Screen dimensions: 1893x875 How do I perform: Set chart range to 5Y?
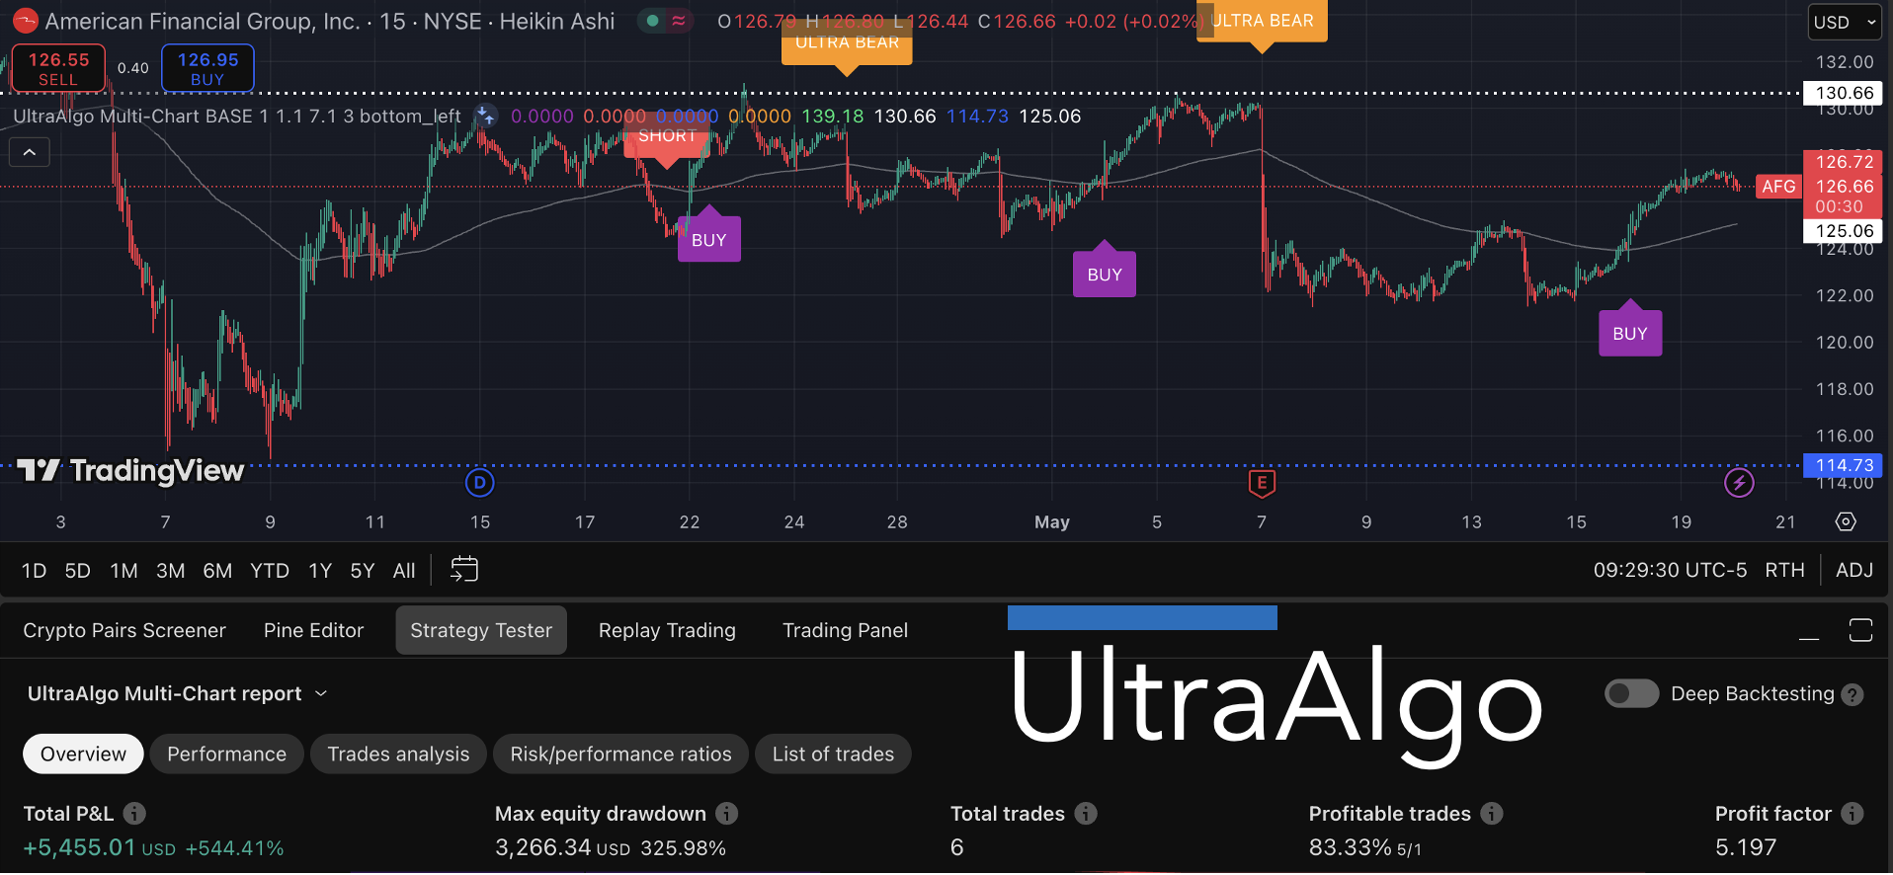pos(363,570)
